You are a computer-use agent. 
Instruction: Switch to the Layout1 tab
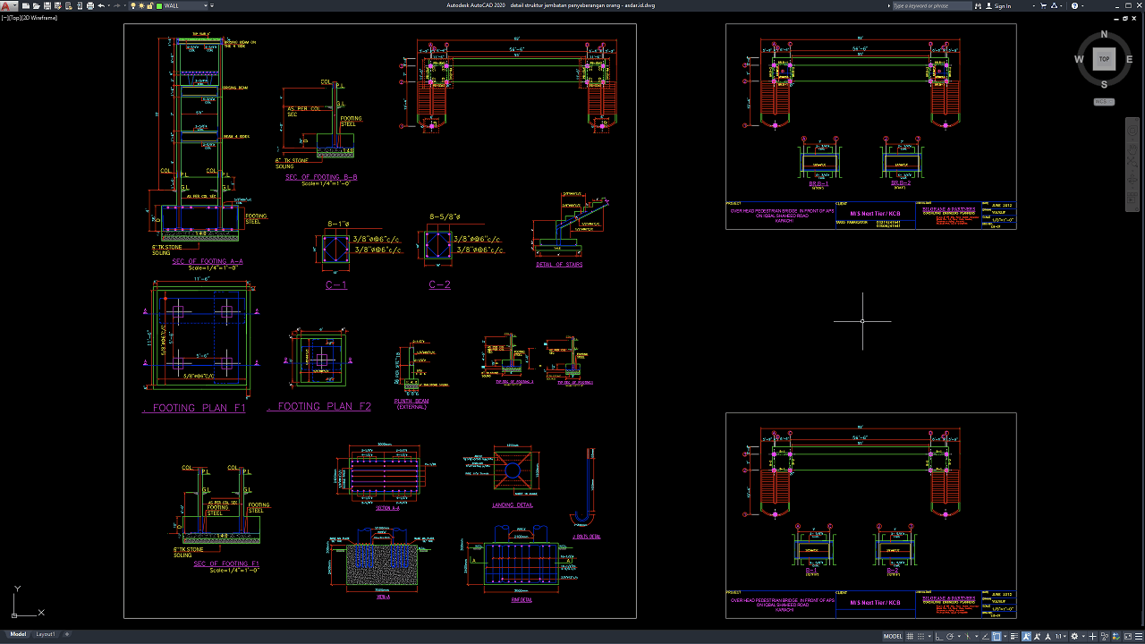(45, 634)
